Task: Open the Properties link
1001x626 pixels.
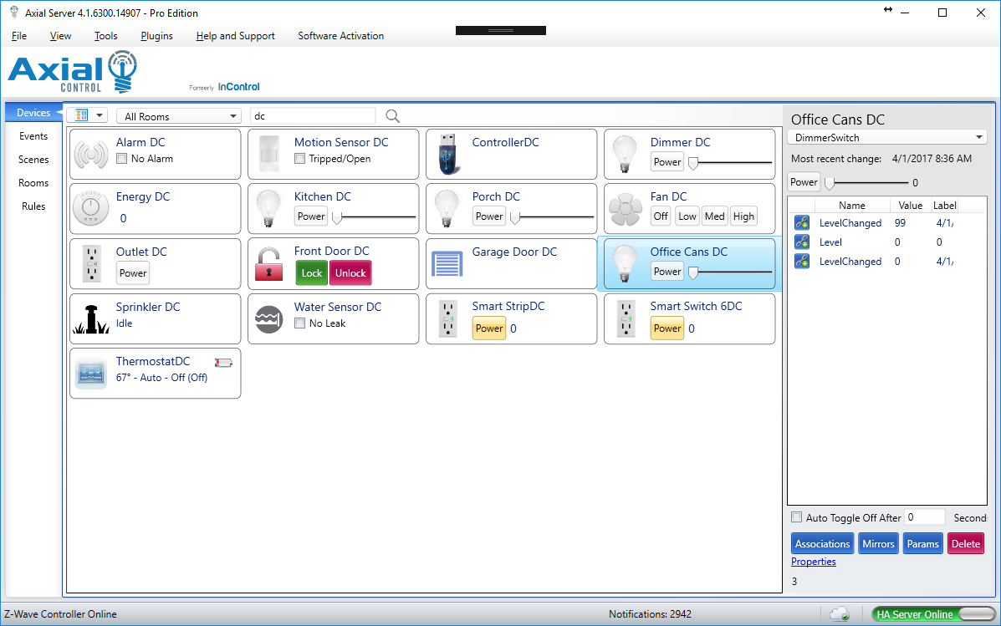Action: [x=814, y=562]
